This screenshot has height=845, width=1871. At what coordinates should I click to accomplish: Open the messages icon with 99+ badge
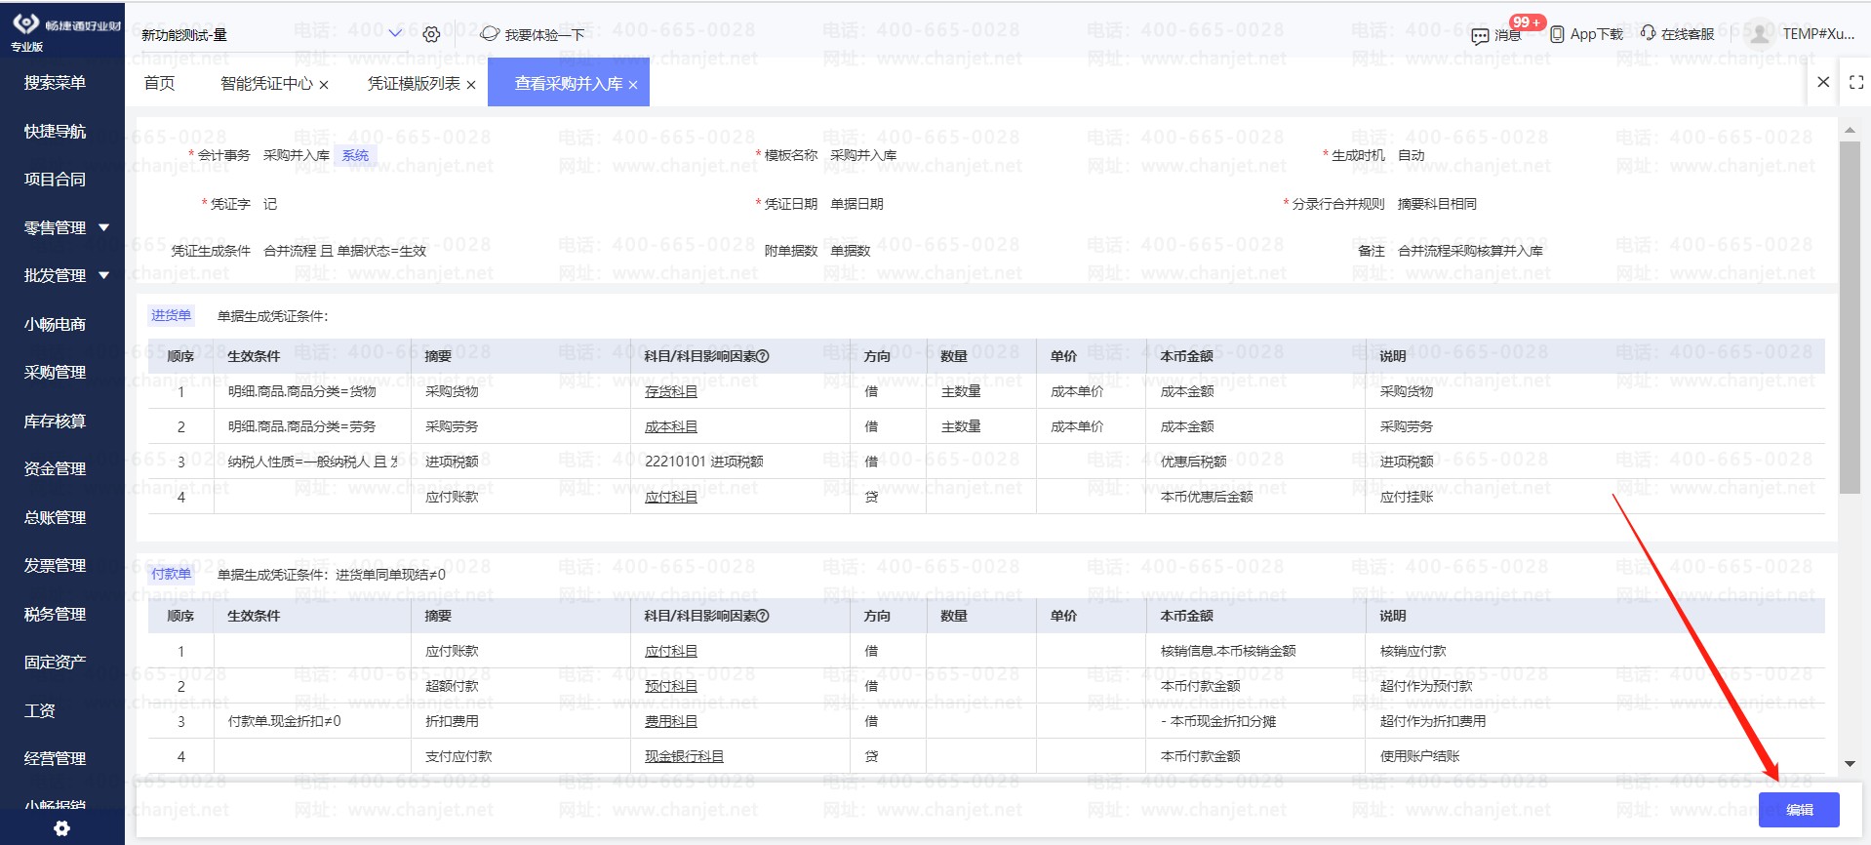pyautogui.click(x=1480, y=36)
